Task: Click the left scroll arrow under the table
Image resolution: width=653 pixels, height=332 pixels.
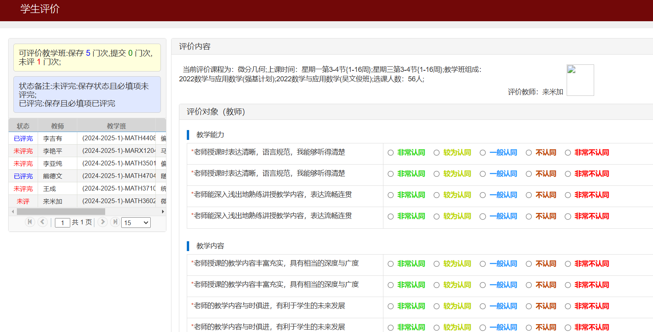Action: 13,212
